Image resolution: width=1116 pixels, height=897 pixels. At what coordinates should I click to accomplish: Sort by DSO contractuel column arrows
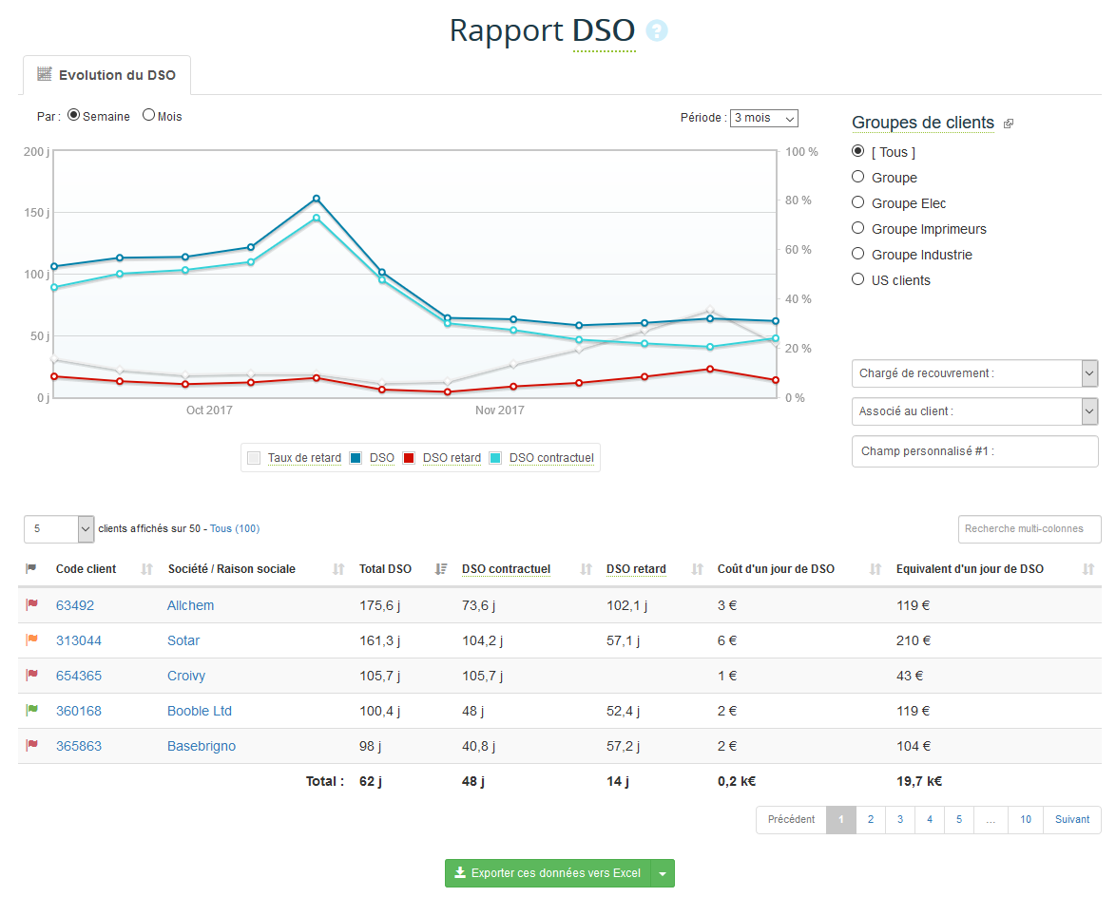click(586, 568)
